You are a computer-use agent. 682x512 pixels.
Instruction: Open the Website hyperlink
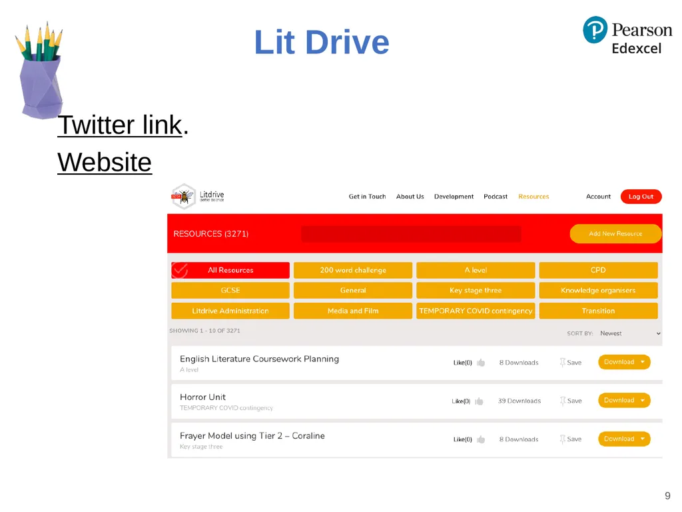105,163
